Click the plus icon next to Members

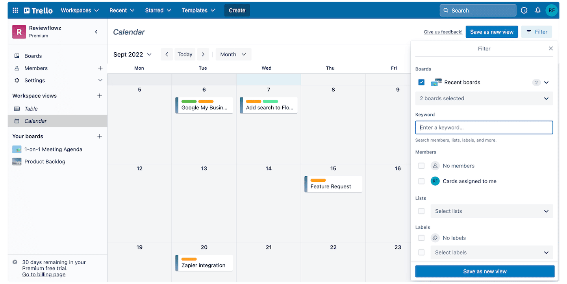(x=100, y=68)
